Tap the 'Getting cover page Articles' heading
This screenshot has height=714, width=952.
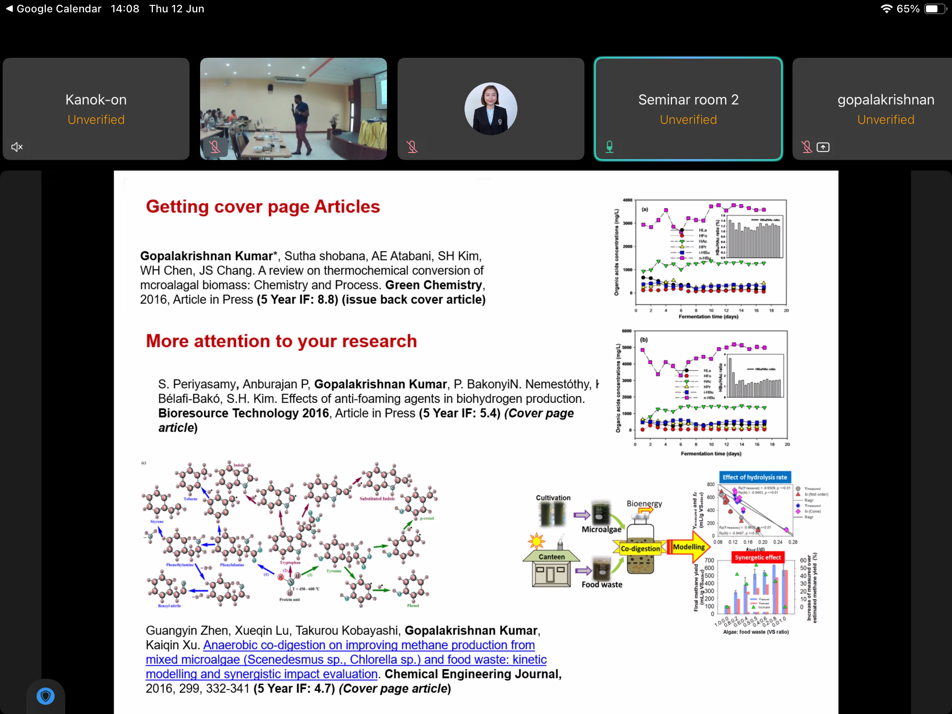tap(263, 207)
